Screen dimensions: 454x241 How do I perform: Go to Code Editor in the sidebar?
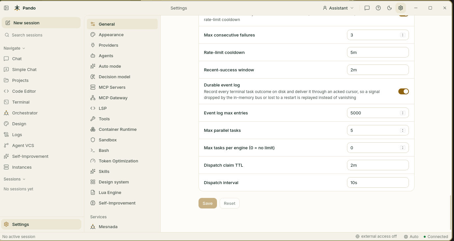41,91
